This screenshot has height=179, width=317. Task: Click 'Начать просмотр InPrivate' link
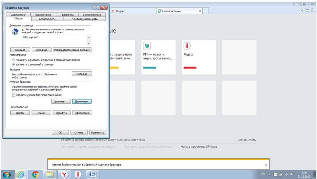199,147
